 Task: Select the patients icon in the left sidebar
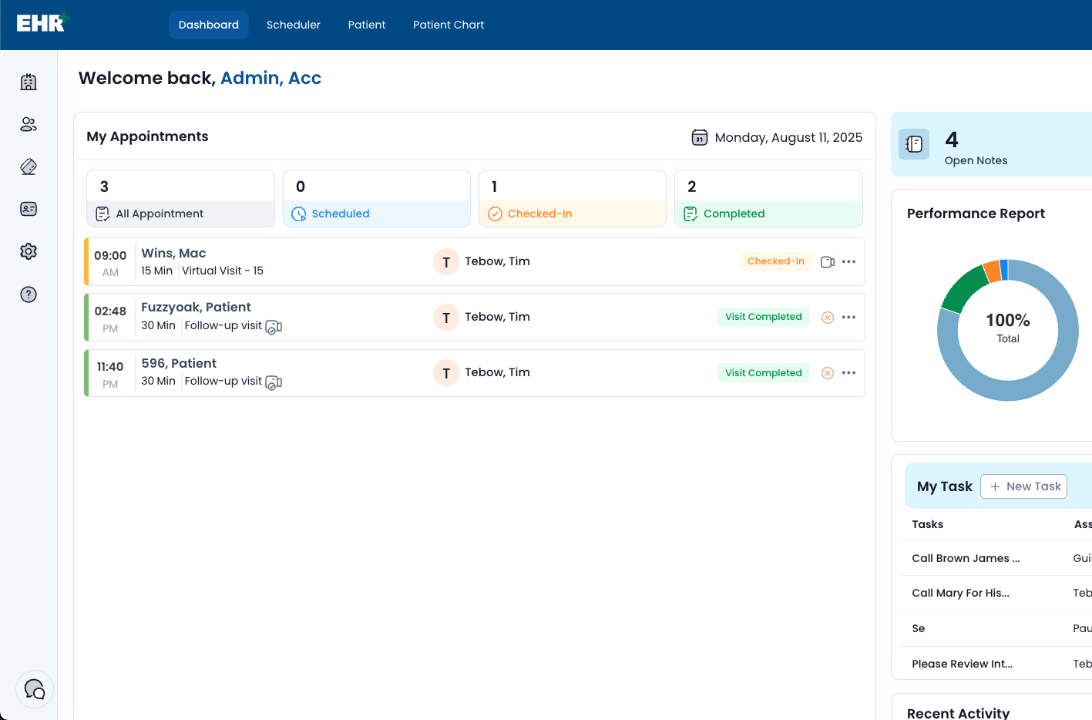[x=29, y=124]
